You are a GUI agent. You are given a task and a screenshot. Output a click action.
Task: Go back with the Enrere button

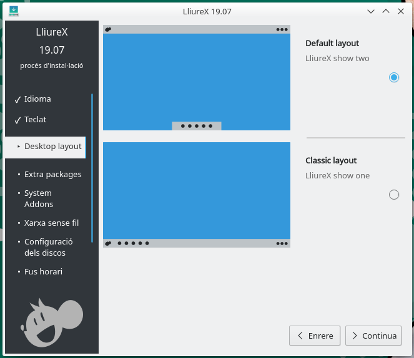(315, 336)
